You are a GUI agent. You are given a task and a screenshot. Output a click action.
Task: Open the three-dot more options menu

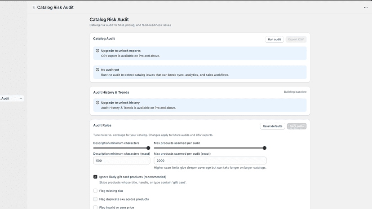point(366,7)
